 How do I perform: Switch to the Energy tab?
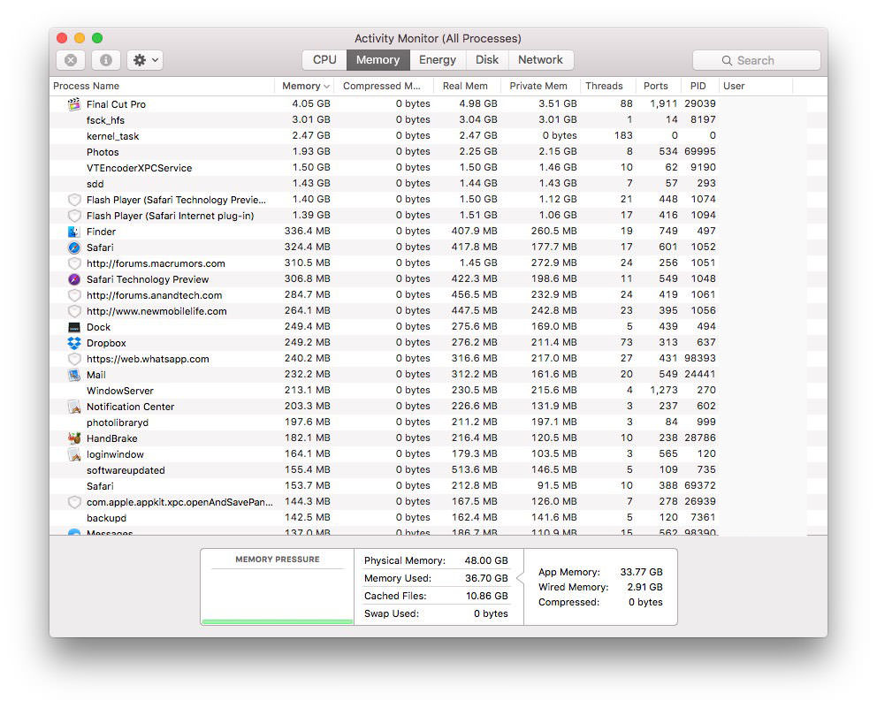(438, 60)
